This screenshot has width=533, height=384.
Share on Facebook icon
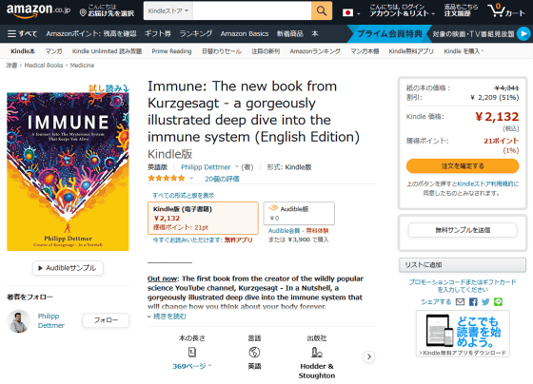point(473,302)
